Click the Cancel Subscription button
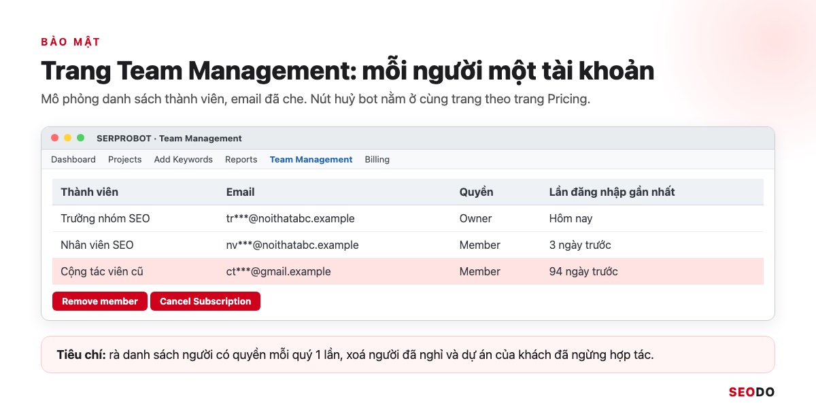 [x=205, y=301]
